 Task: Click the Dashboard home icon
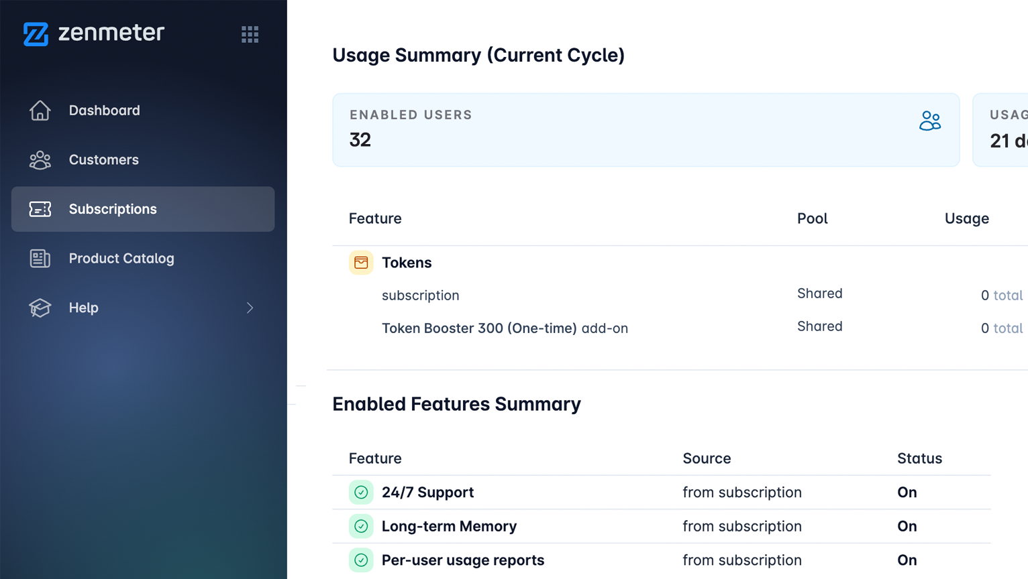(x=40, y=111)
